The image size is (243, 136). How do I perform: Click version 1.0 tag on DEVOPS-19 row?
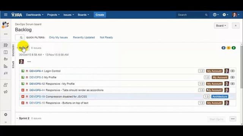coord(207,97)
